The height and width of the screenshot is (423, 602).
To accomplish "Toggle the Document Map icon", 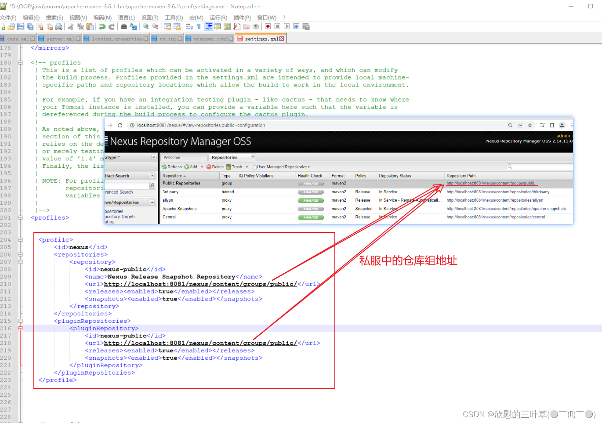I will pyautogui.click(x=227, y=26).
